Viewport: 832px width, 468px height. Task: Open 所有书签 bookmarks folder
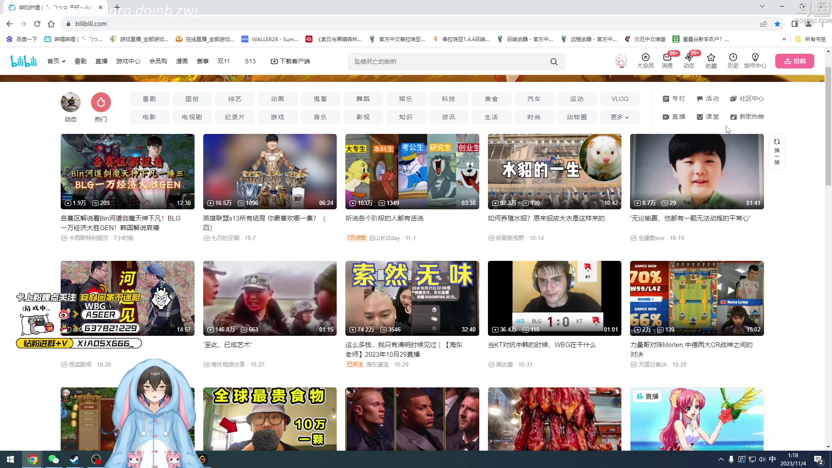click(x=811, y=39)
